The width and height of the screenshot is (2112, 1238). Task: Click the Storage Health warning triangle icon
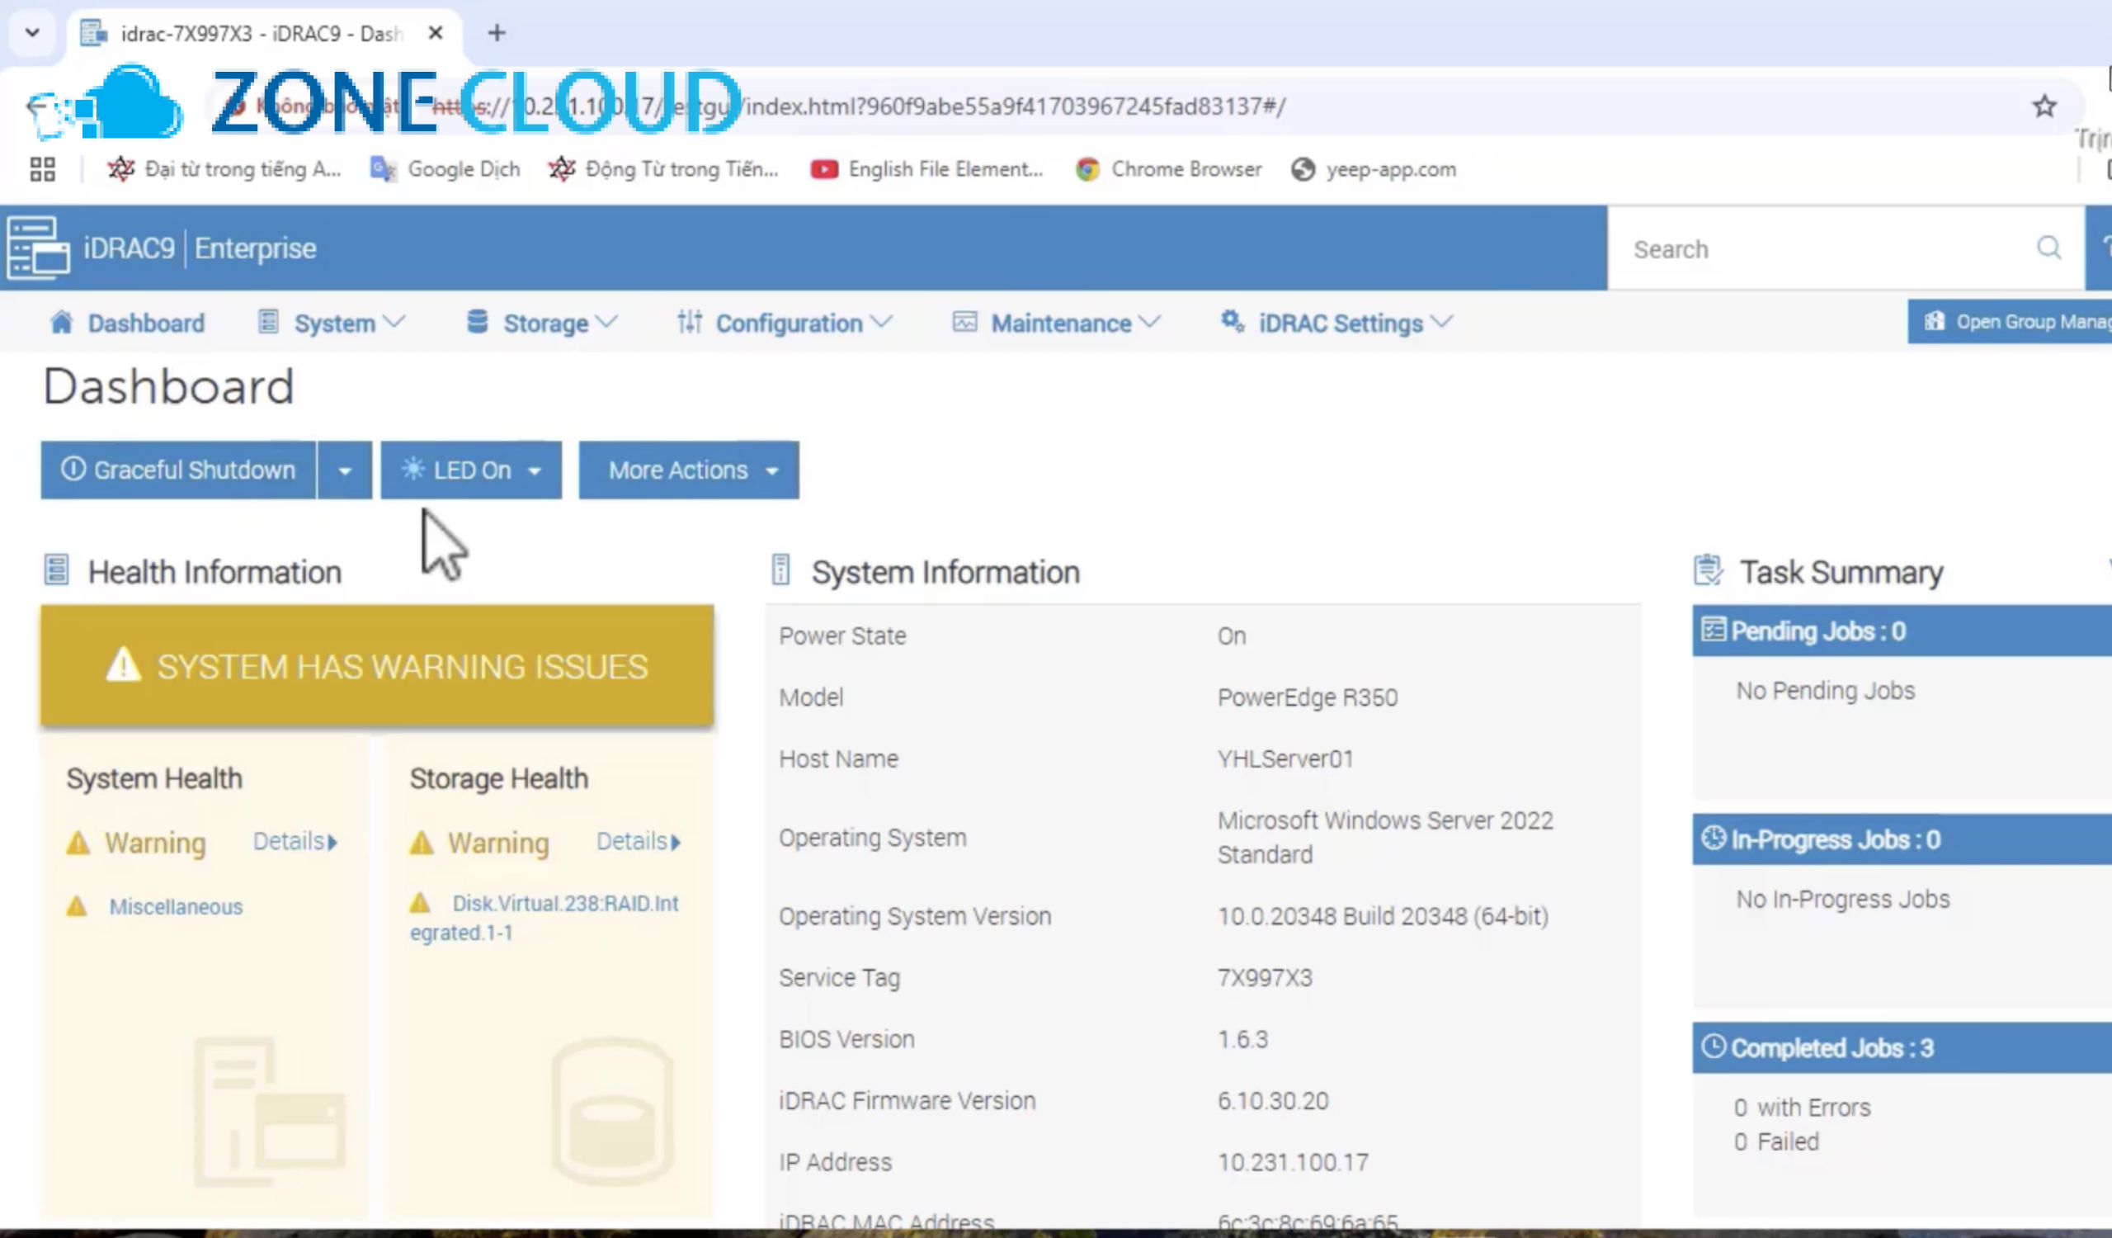click(422, 843)
